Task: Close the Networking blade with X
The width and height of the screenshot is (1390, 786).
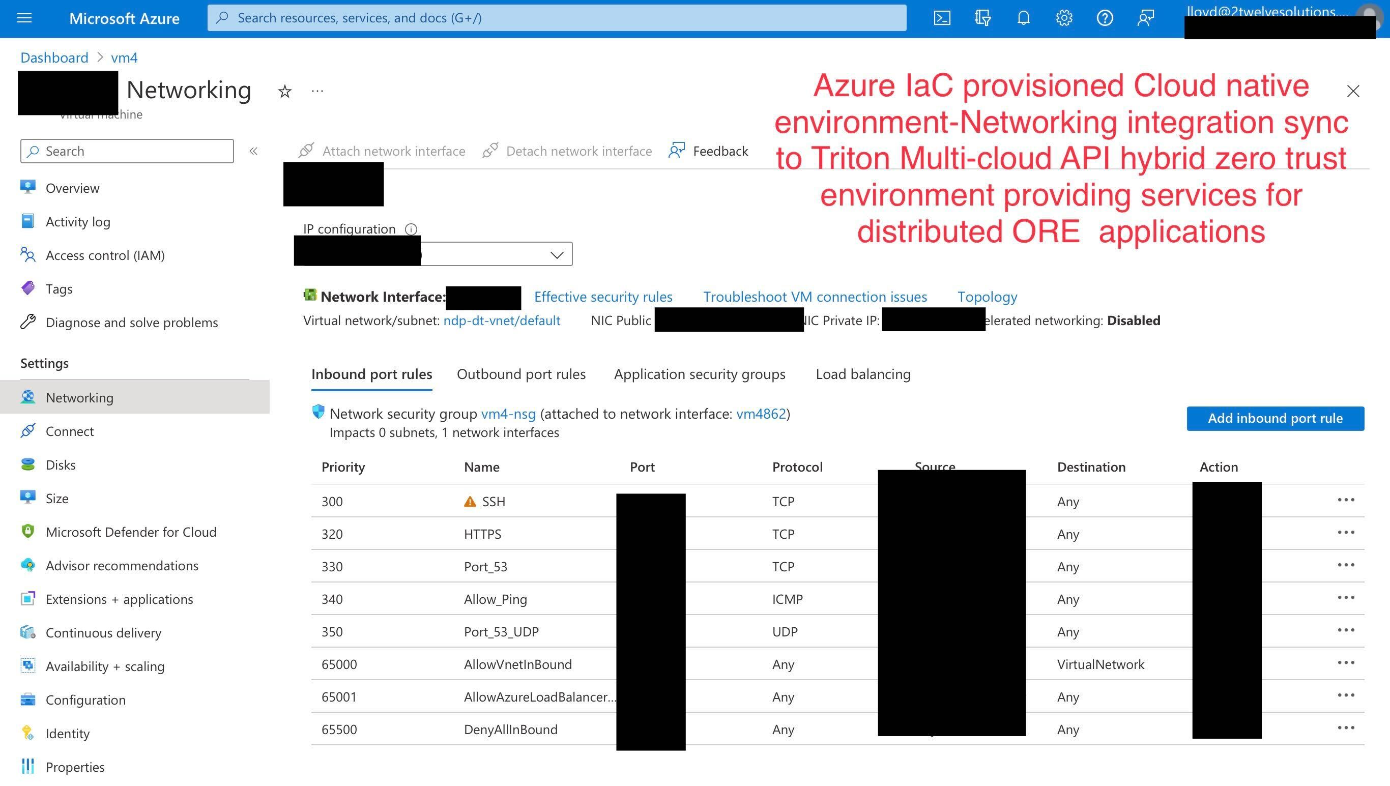Action: tap(1353, 91)
